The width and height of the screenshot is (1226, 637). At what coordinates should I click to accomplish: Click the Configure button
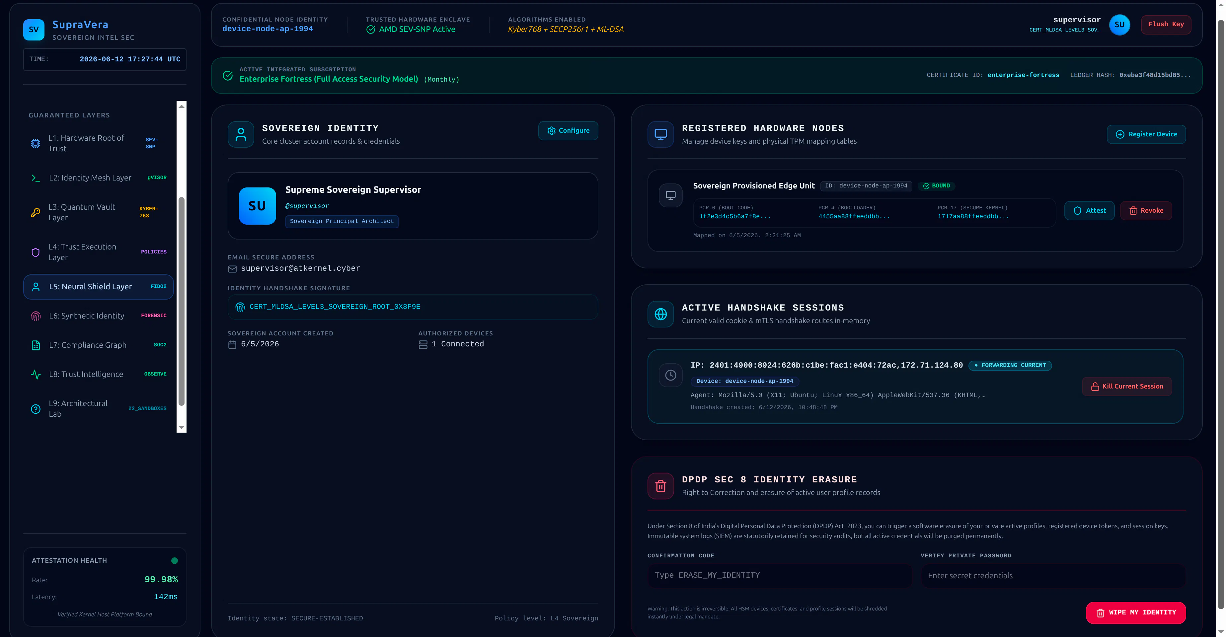(x=568, y=130)
